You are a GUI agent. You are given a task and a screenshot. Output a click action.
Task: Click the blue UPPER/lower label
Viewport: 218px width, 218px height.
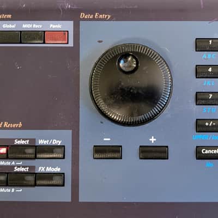click(x=205, y=137)
